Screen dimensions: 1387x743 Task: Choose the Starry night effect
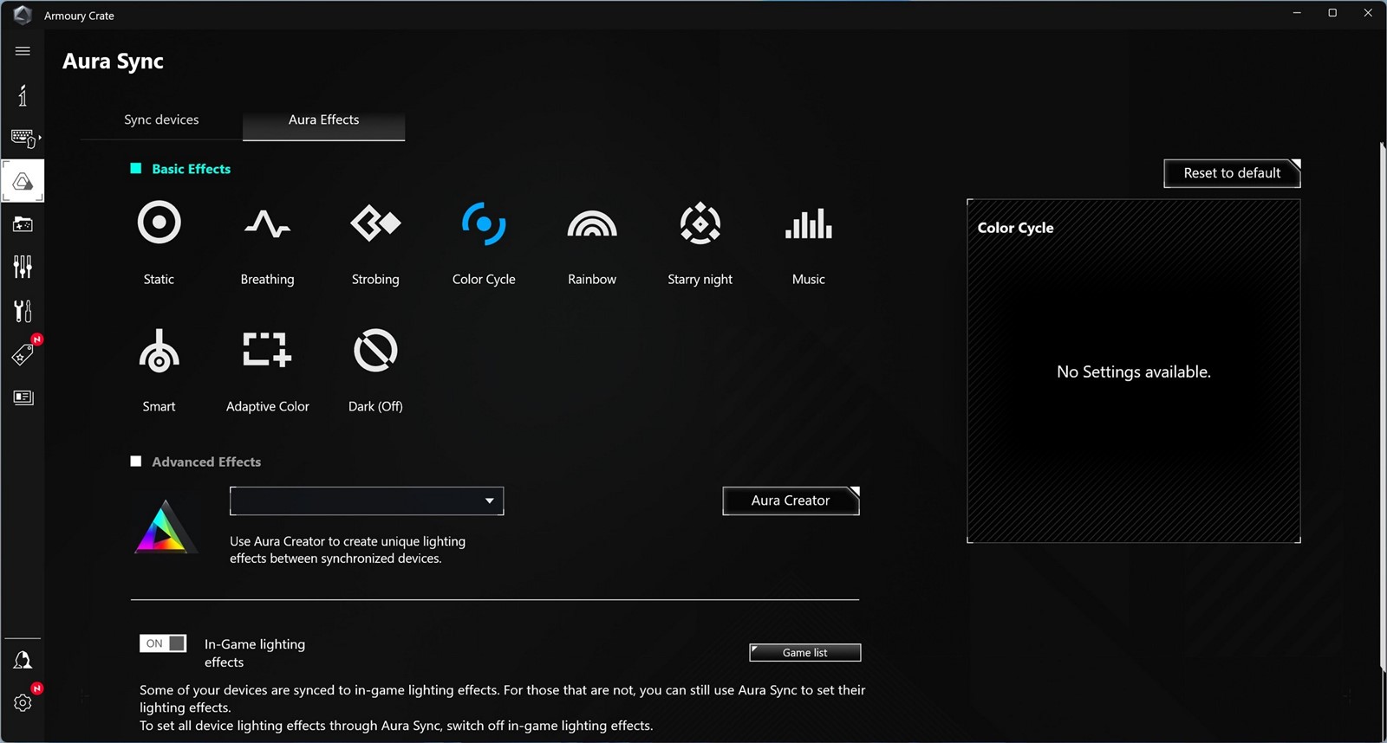700,223
